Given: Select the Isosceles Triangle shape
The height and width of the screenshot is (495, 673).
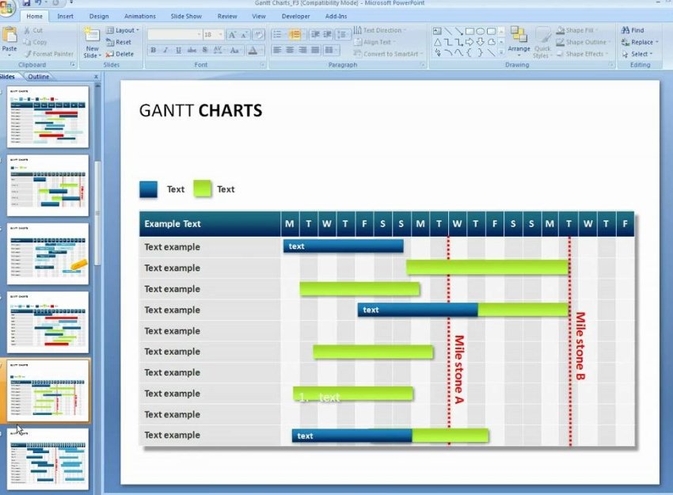Looking at the screenshot, I should [437, 42].
